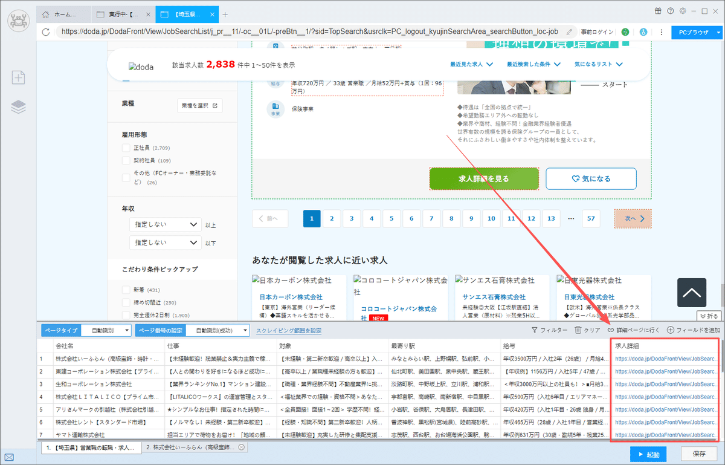Click the 気になる heart button
Screen dimensions: 725x465
pos(591,179)
